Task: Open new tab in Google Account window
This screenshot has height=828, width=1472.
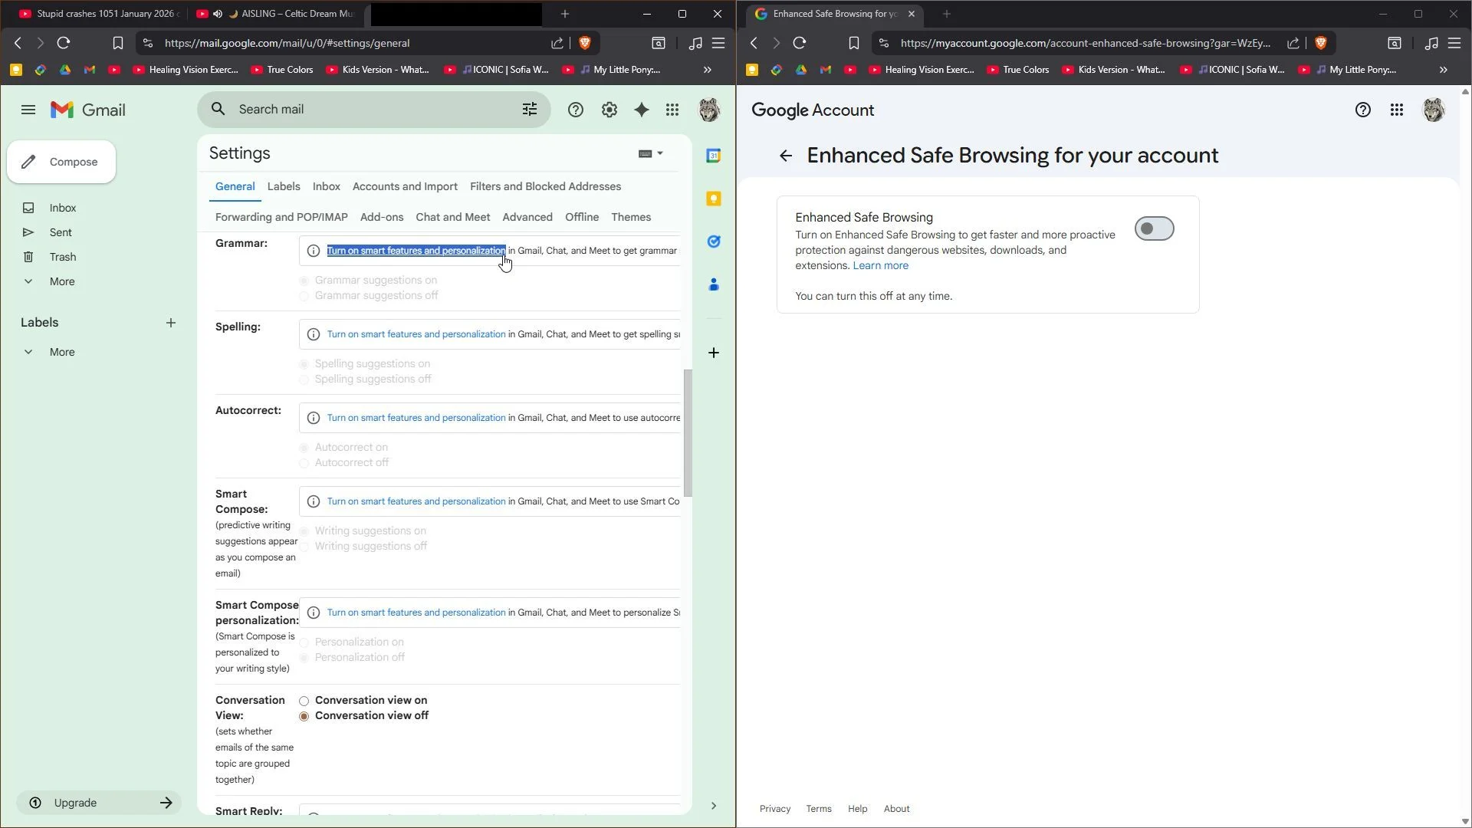Action: coord(947,14)
